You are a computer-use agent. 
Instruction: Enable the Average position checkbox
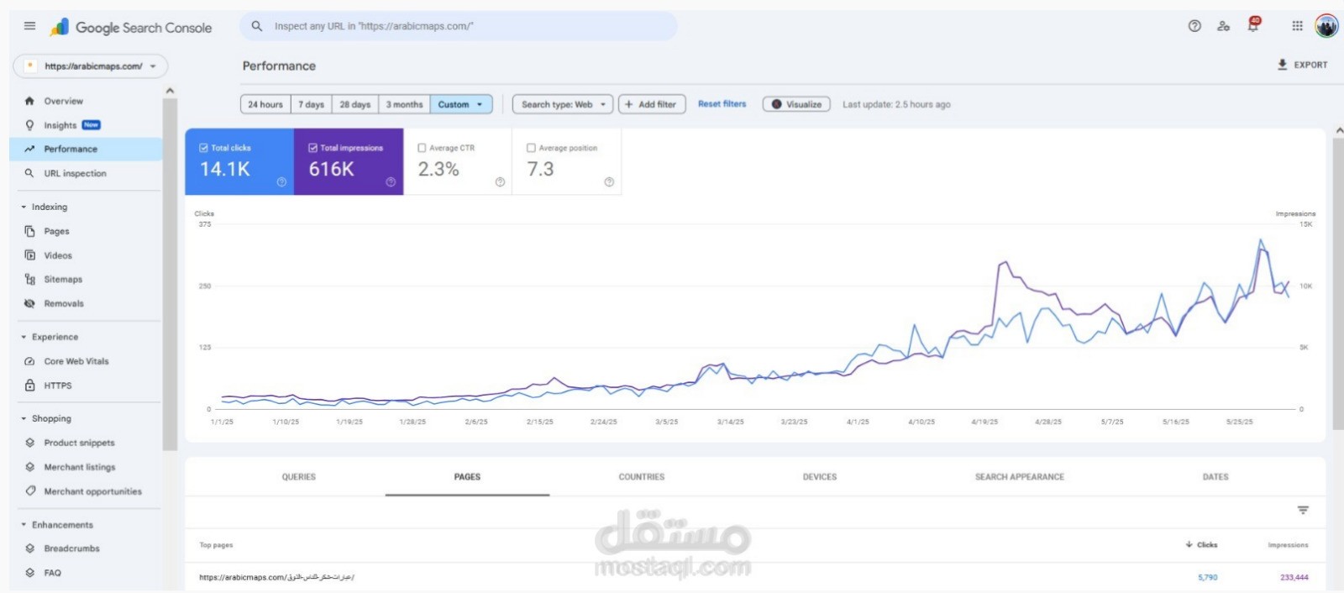coord(531,148)
